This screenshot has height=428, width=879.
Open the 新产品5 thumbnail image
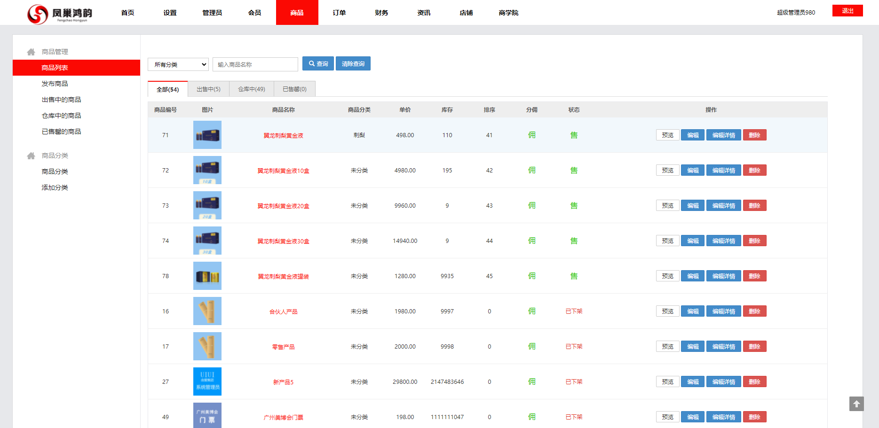pyautogui.click(x=207, y=381)
